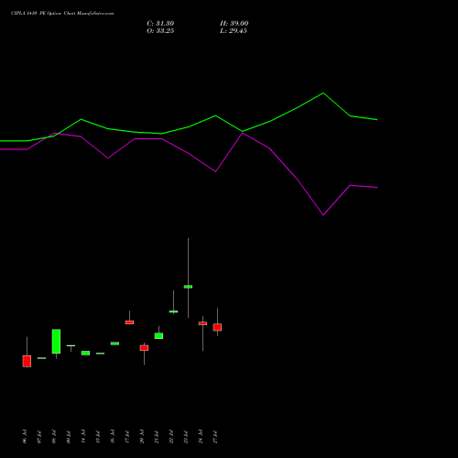
Task: Select the red candle for 17 Jul
Action: [x=129, y=322]
